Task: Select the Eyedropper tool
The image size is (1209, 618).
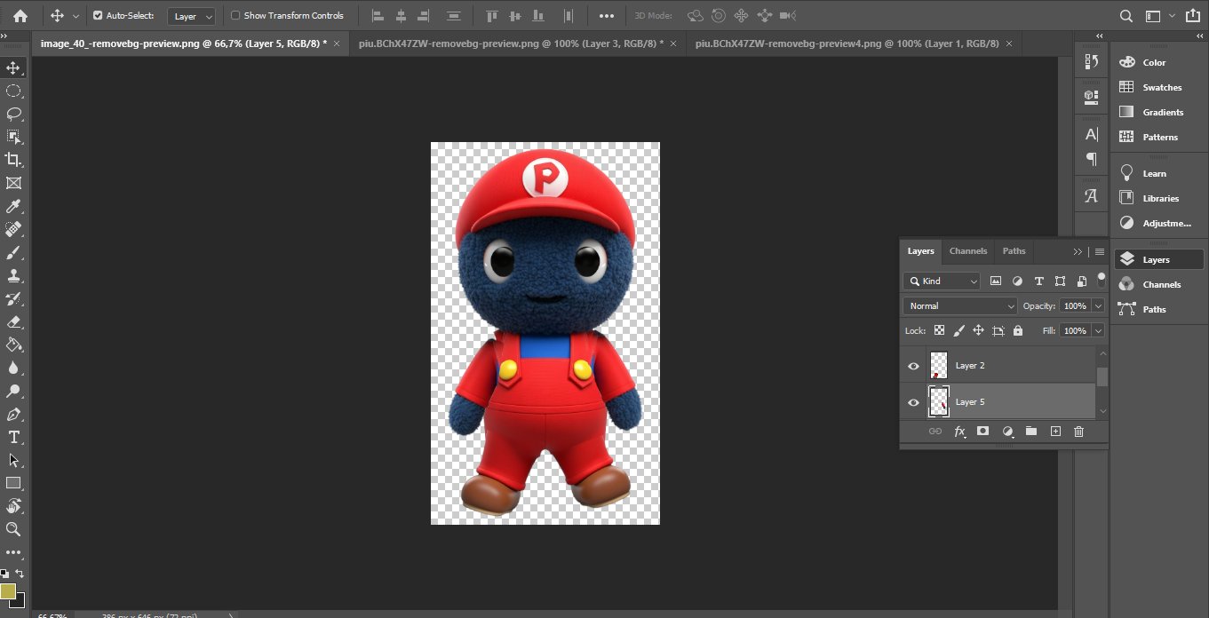Action: click(13, 207)
